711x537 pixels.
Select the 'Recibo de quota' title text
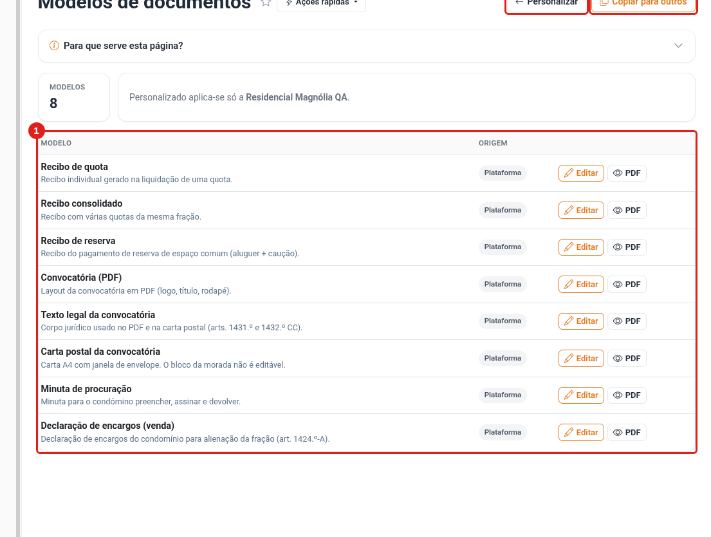[75, 167]
